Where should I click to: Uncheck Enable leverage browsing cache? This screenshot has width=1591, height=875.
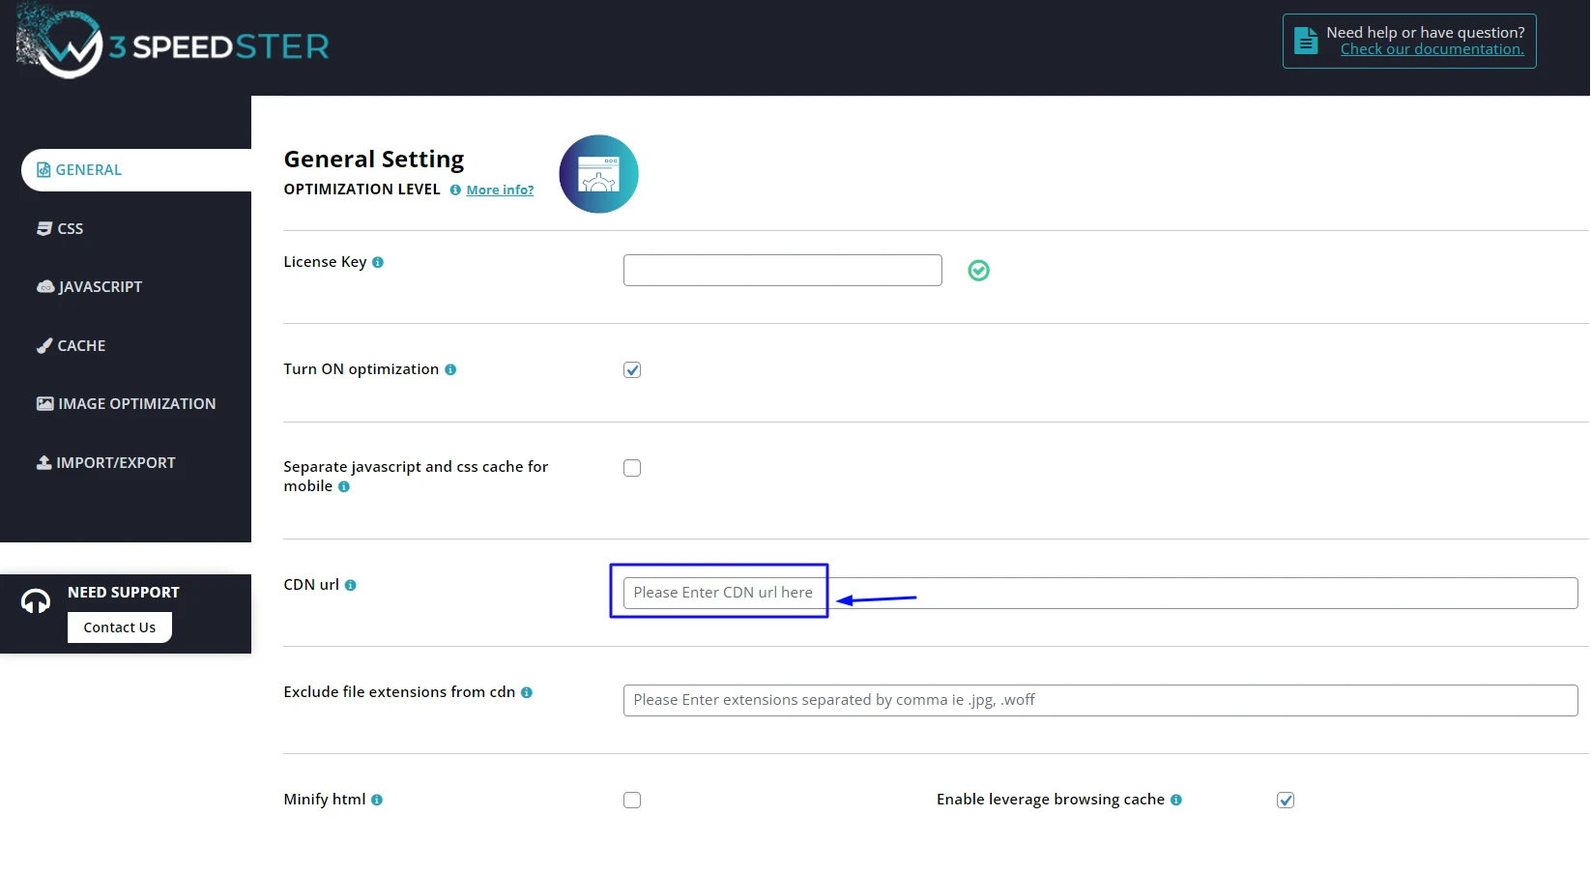(1286, 801)
